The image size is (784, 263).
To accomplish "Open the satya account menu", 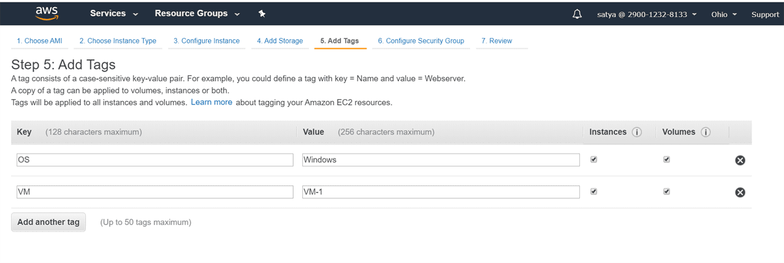I will tap(646, 14).
